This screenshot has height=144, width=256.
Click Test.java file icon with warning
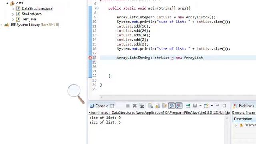[18, 20]
